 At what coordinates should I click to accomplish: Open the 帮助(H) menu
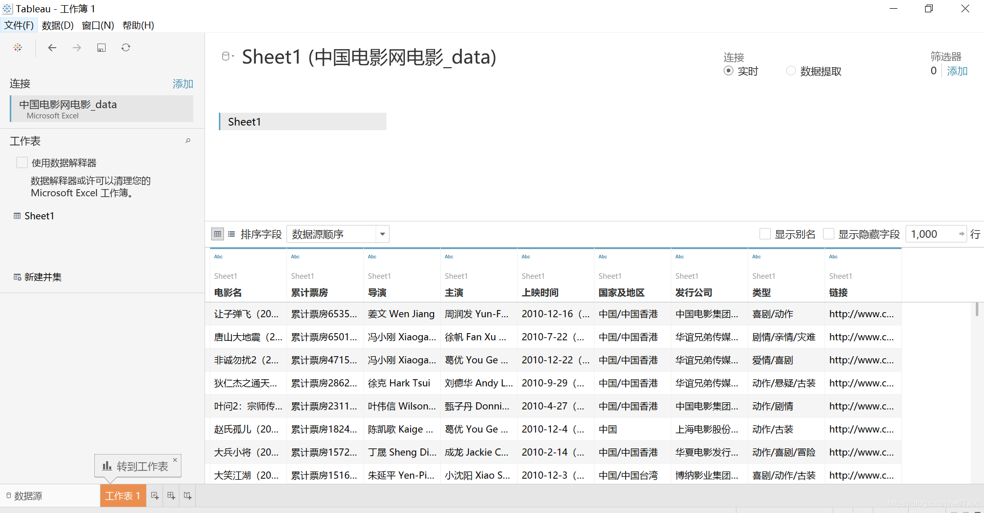[x=138, y=25]
